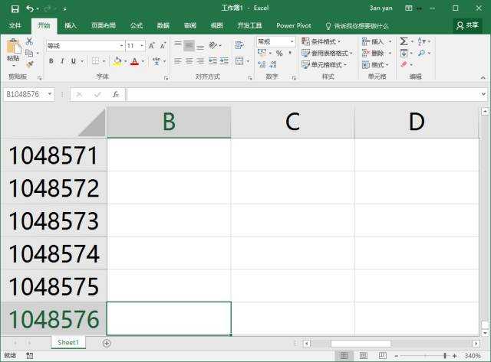Click the Share button
Screen dimensions: 491x362
(467, 25)
